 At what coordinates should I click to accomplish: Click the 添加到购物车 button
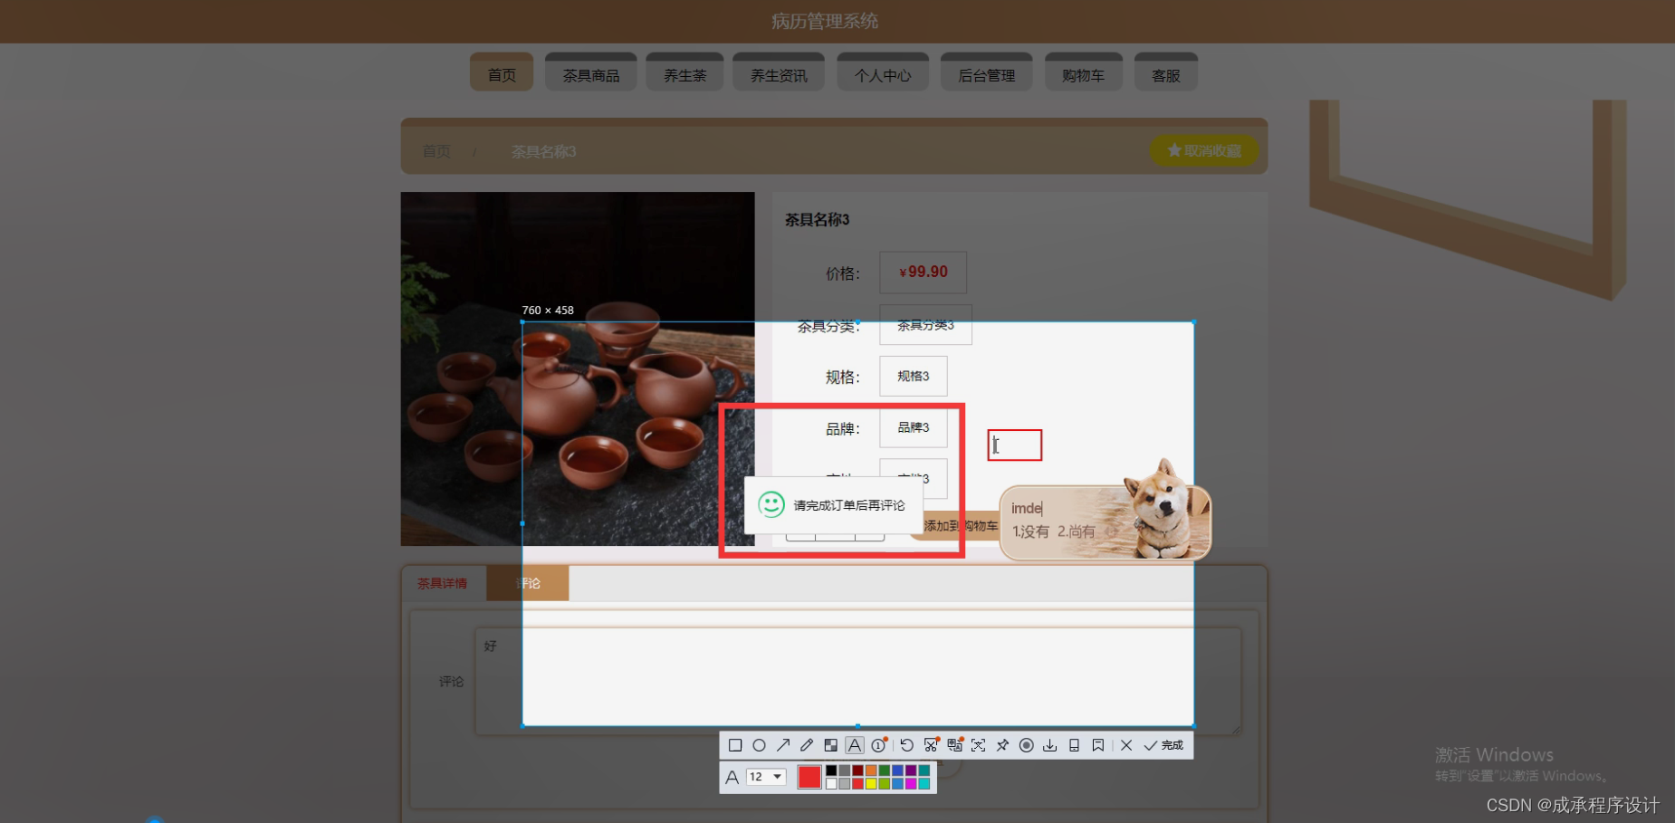click(x=962, y=526)
